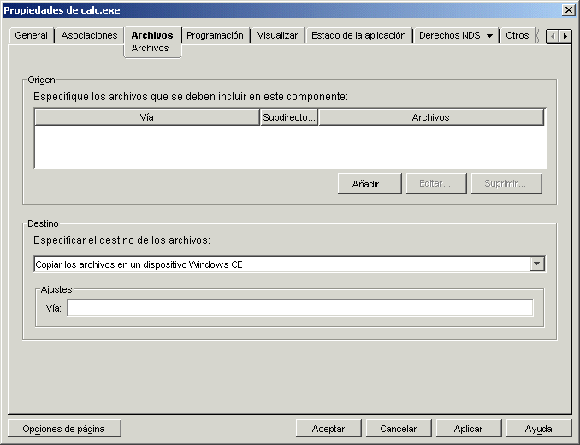The image size is (580, 445).
Task: Open Estado de la aplicación tab
Action: pos(358,35)
